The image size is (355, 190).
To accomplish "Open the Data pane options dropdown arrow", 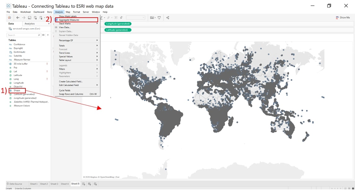I will [x=48, y=35].
